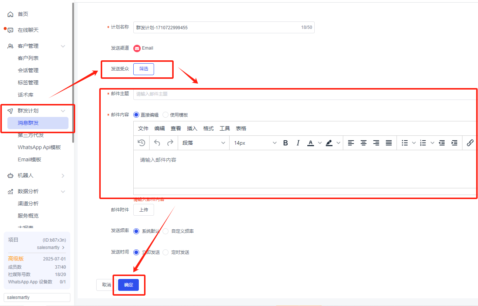This screenshot has height=306, width=478.
Task: Click the bullet list icon
Action: [405, 143]
